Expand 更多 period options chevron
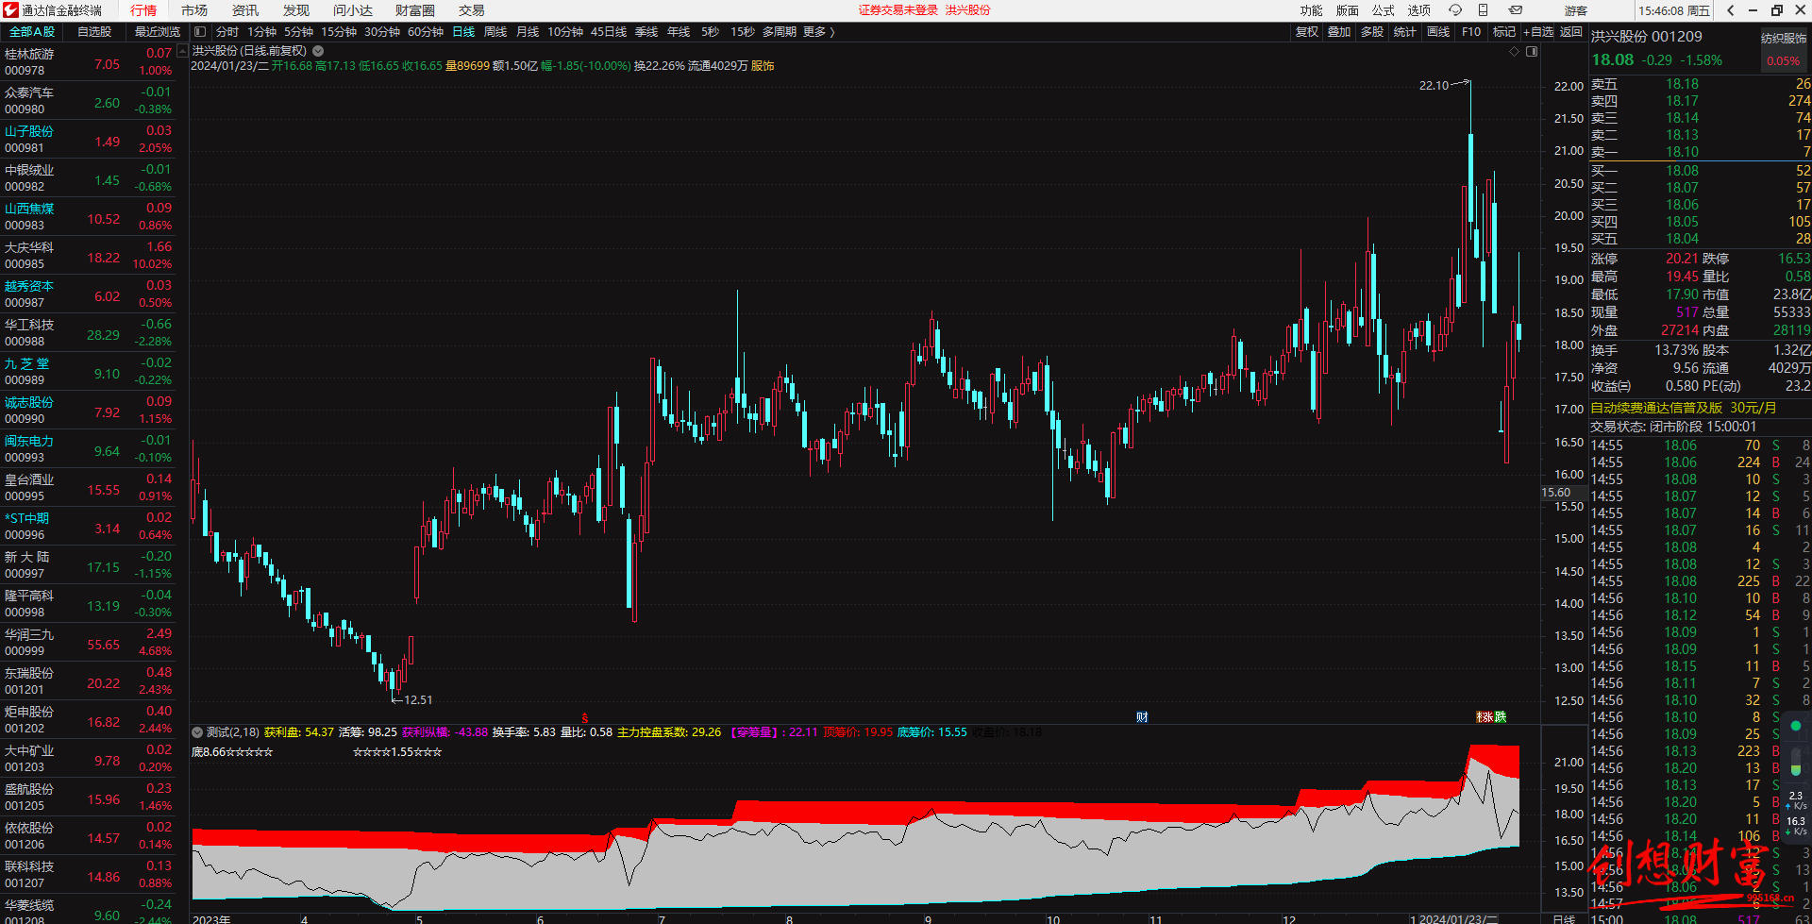Screen dimensions: 1812x924 click(831, 32)
